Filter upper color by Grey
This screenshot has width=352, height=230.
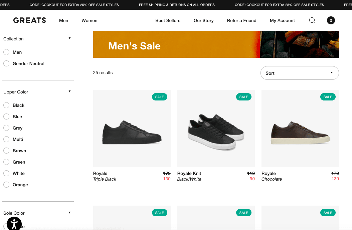(6, 128)
